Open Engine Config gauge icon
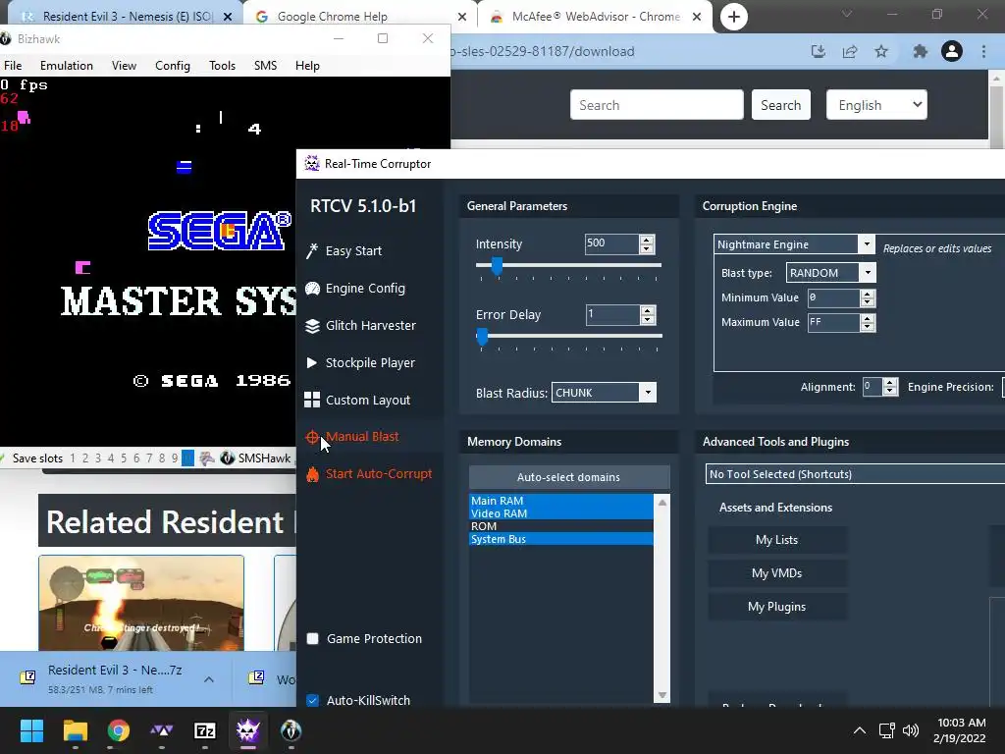 tap(312, 289)
